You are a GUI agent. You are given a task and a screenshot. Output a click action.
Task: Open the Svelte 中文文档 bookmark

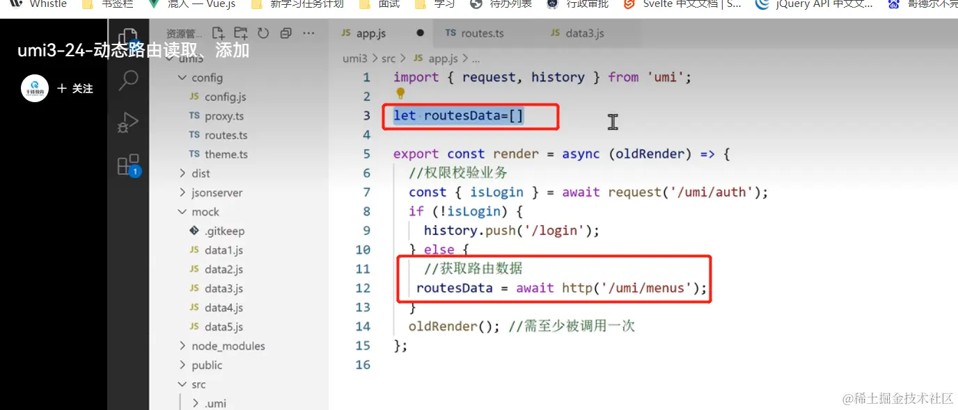click(682, 4)
